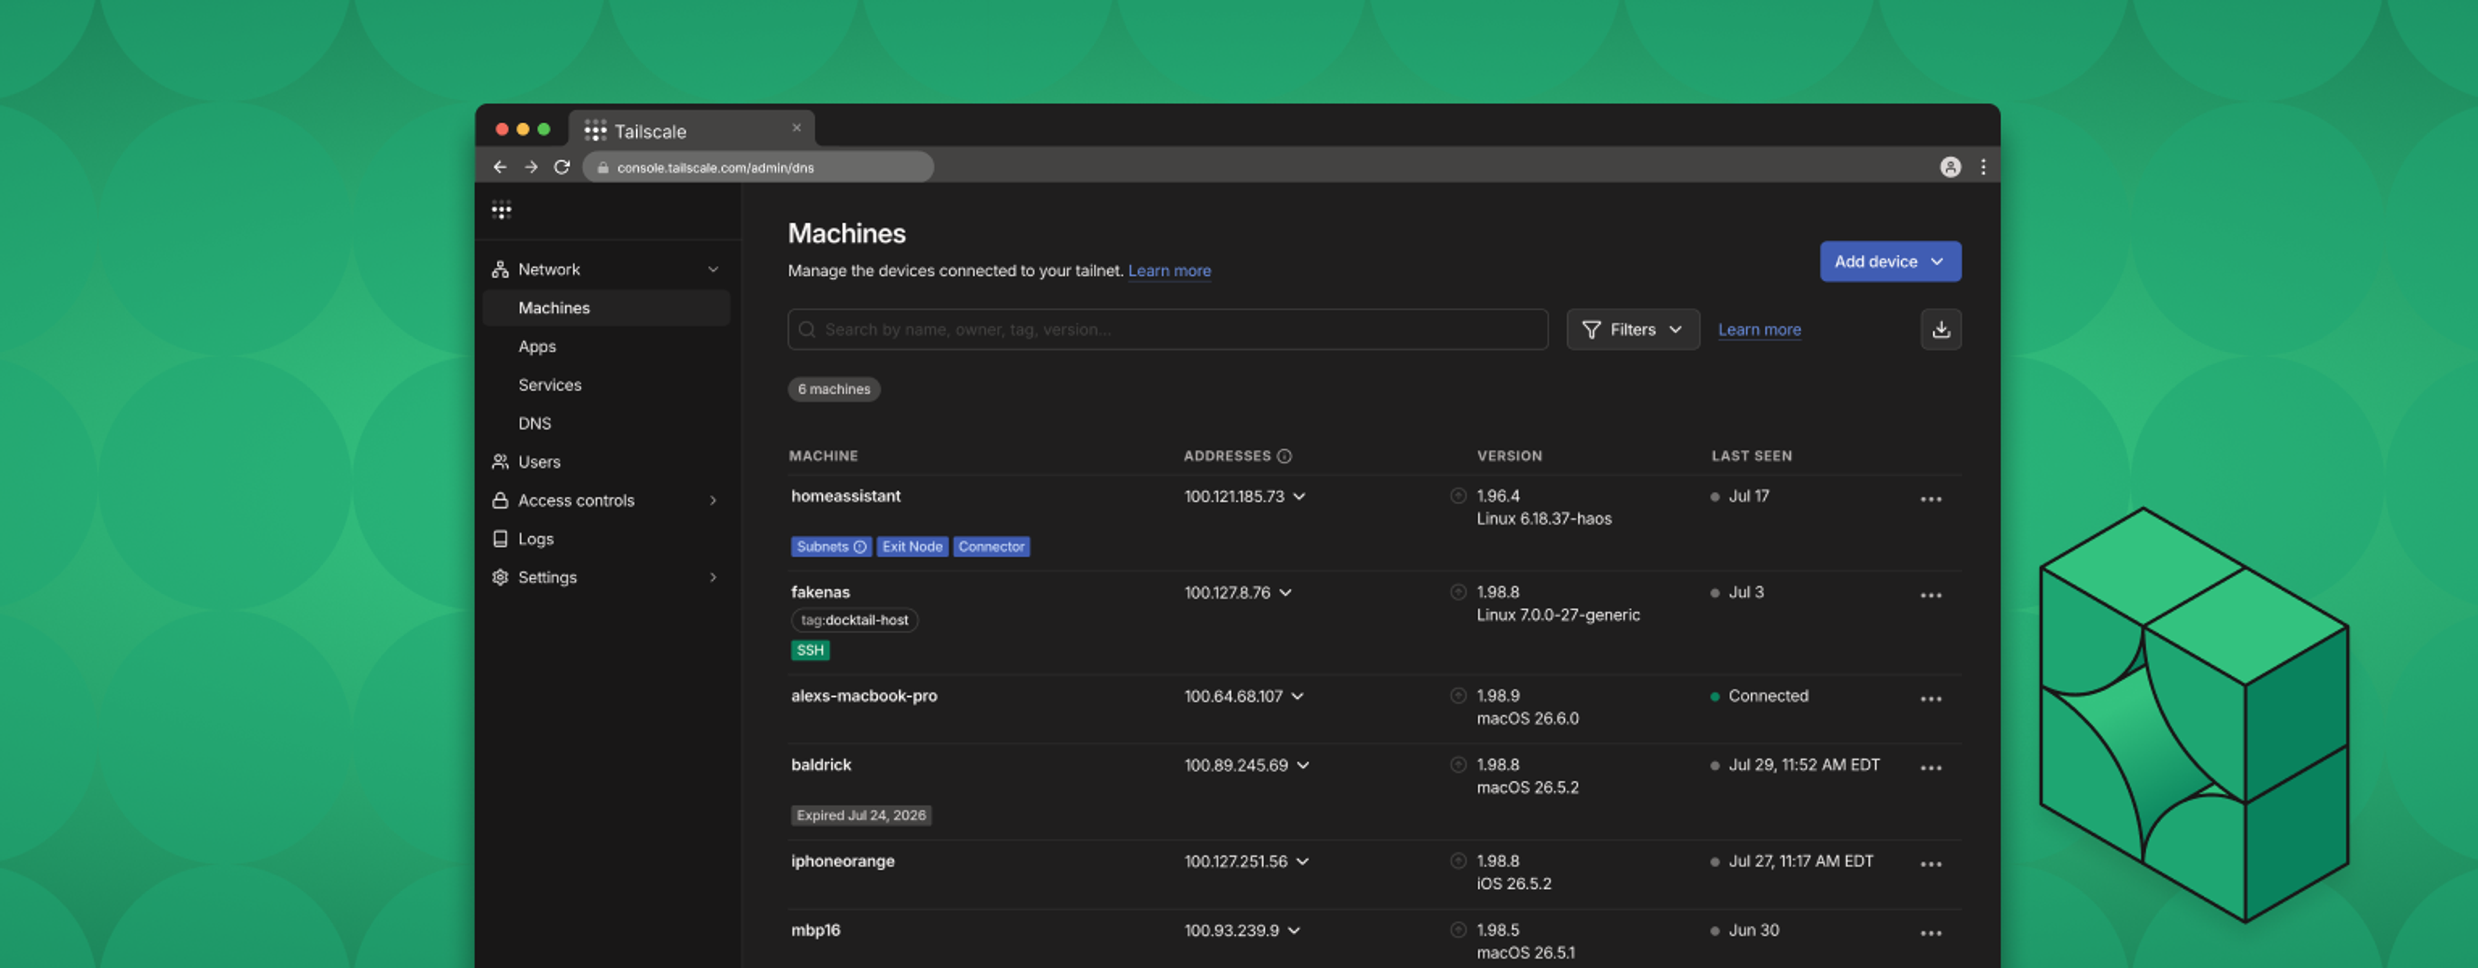
Task: Click the update icon beside version 1.98.5
Action: (x=1457, y=929)
